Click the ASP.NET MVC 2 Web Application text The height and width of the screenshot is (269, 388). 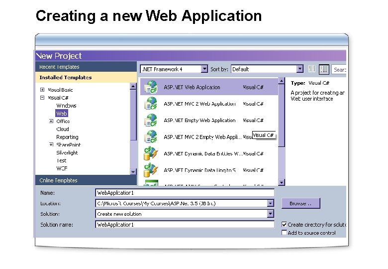click(199, 104)
